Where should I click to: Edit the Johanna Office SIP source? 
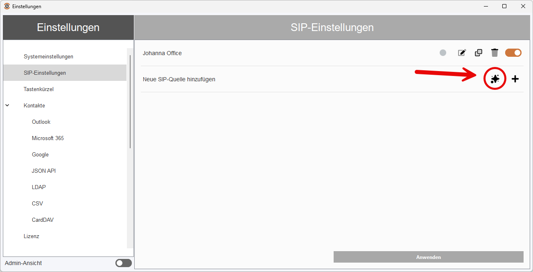[462, 53]
